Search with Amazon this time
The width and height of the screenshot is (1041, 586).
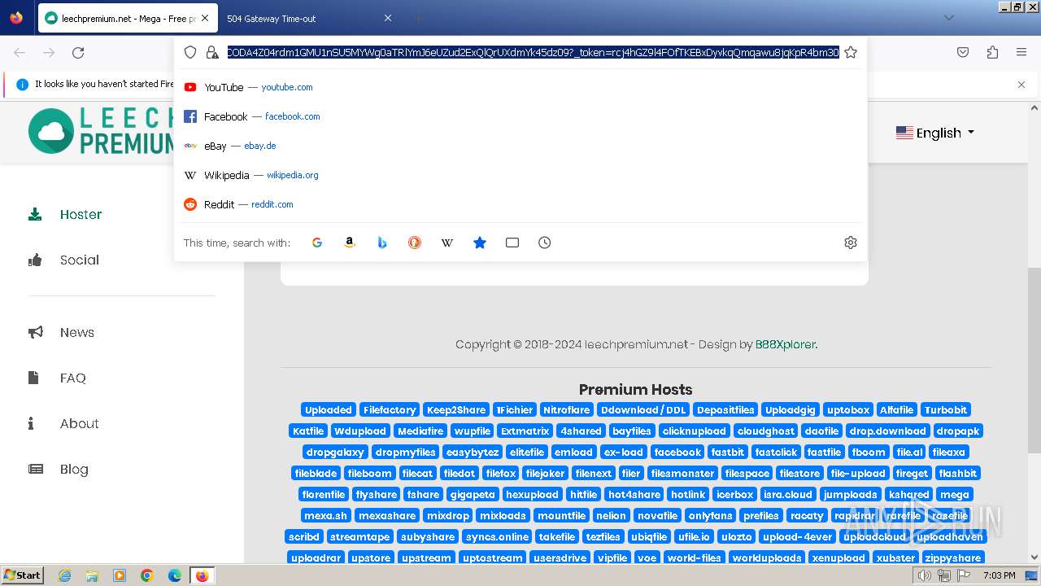(350, 243)
